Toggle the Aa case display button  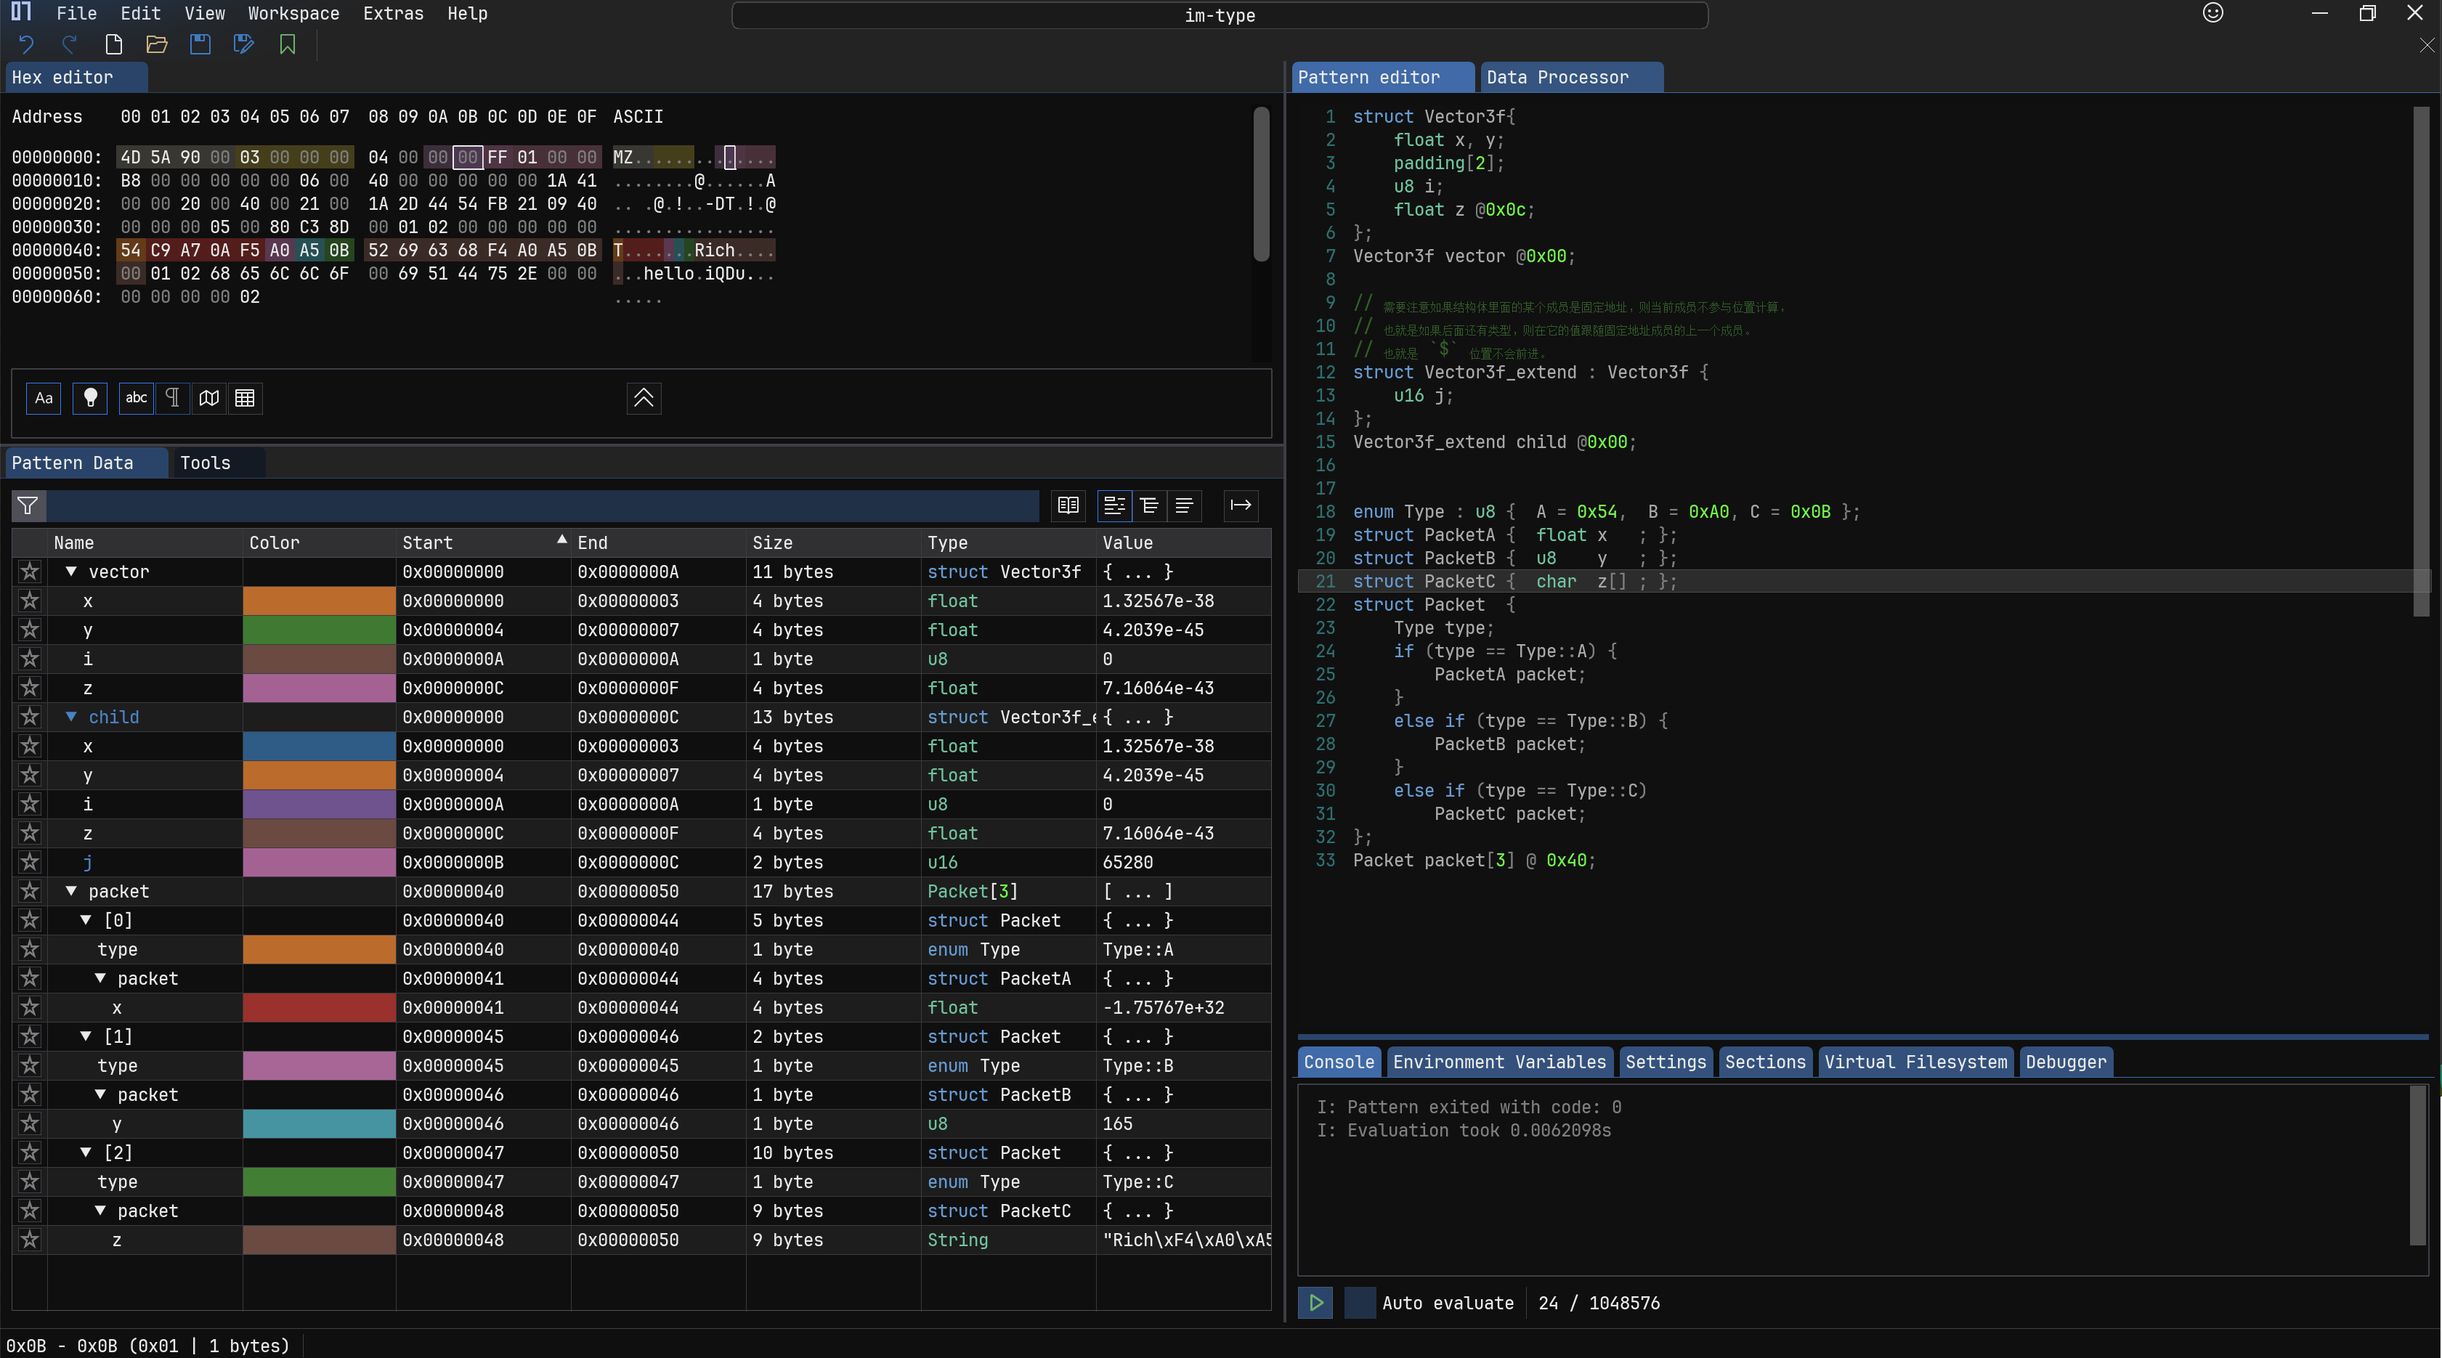click(44, 398)
